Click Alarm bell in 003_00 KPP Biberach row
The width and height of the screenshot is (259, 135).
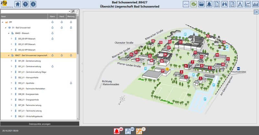[52, 39]
